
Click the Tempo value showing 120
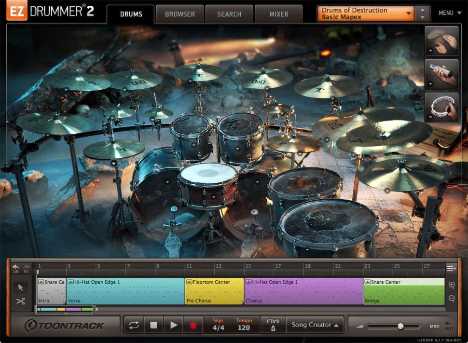click(244, 327)
